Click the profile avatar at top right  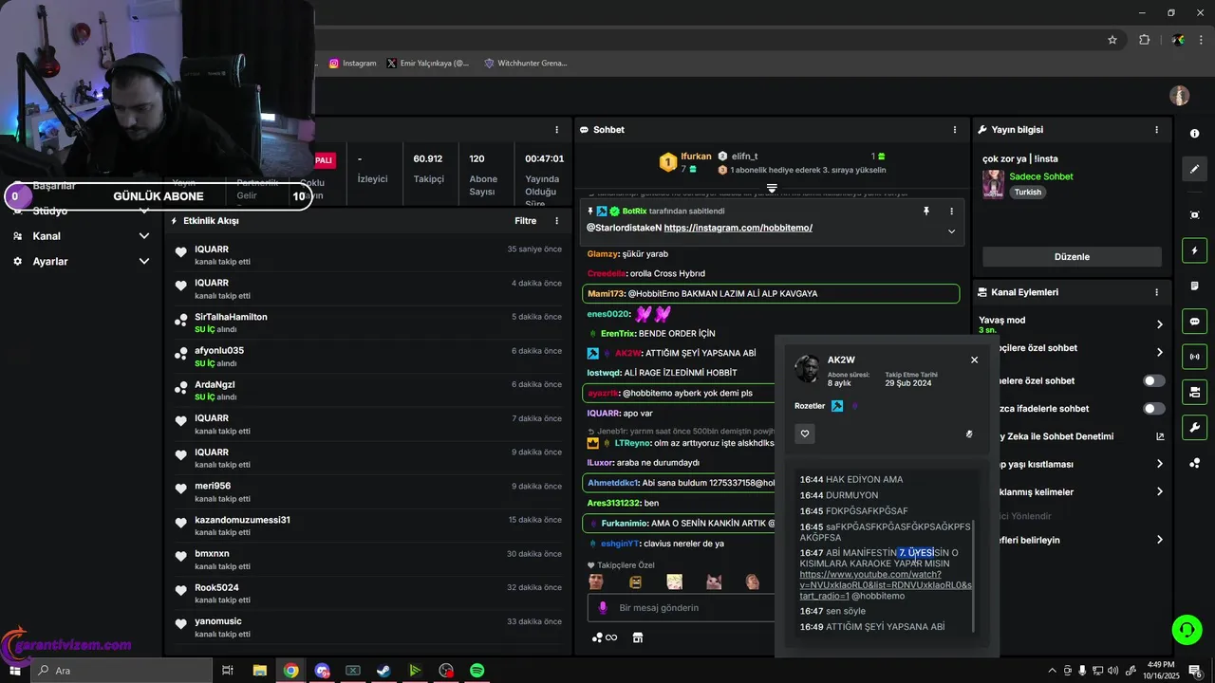pos(1180,96)
